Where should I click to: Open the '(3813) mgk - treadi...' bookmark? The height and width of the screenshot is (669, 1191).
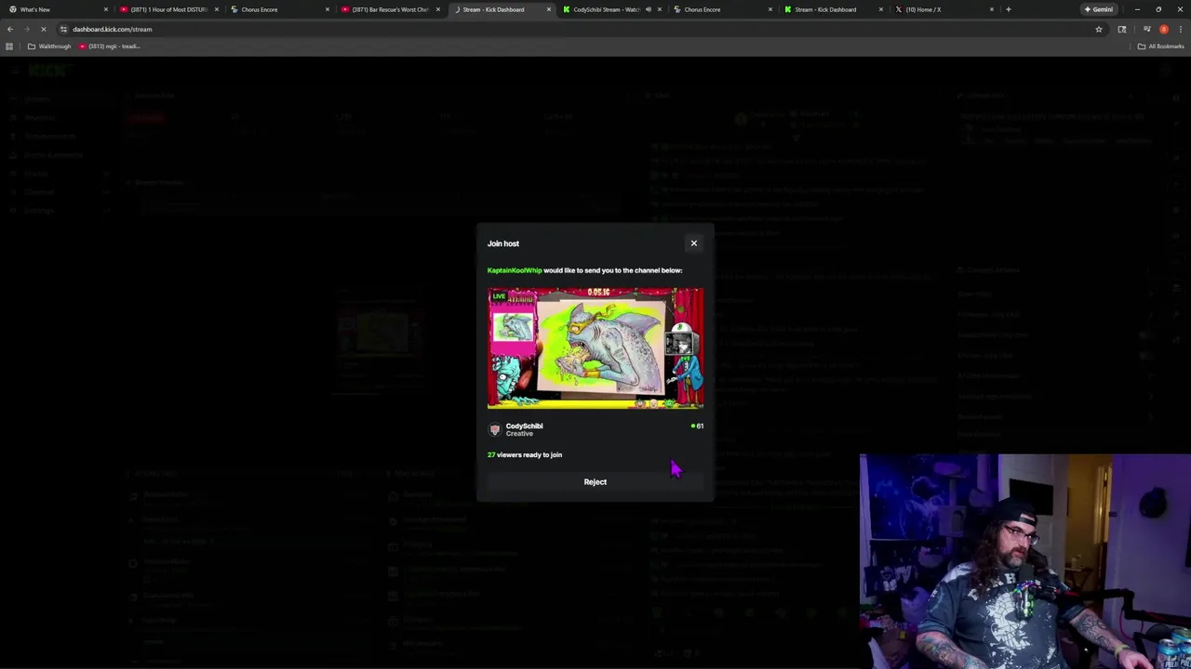click(110, 46)
